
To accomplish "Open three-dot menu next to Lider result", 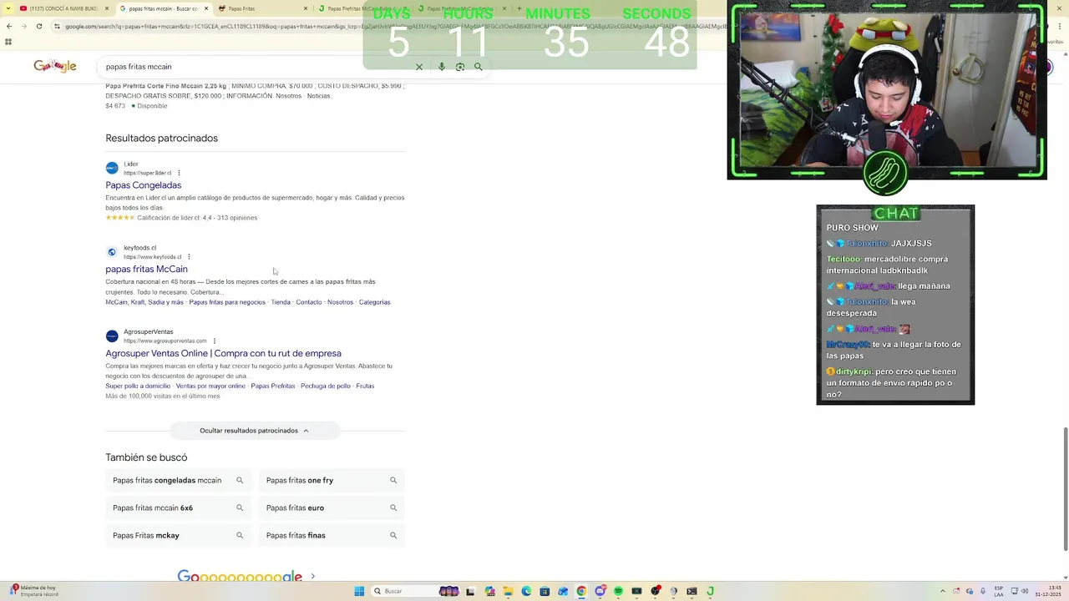I will pos(179,173).
